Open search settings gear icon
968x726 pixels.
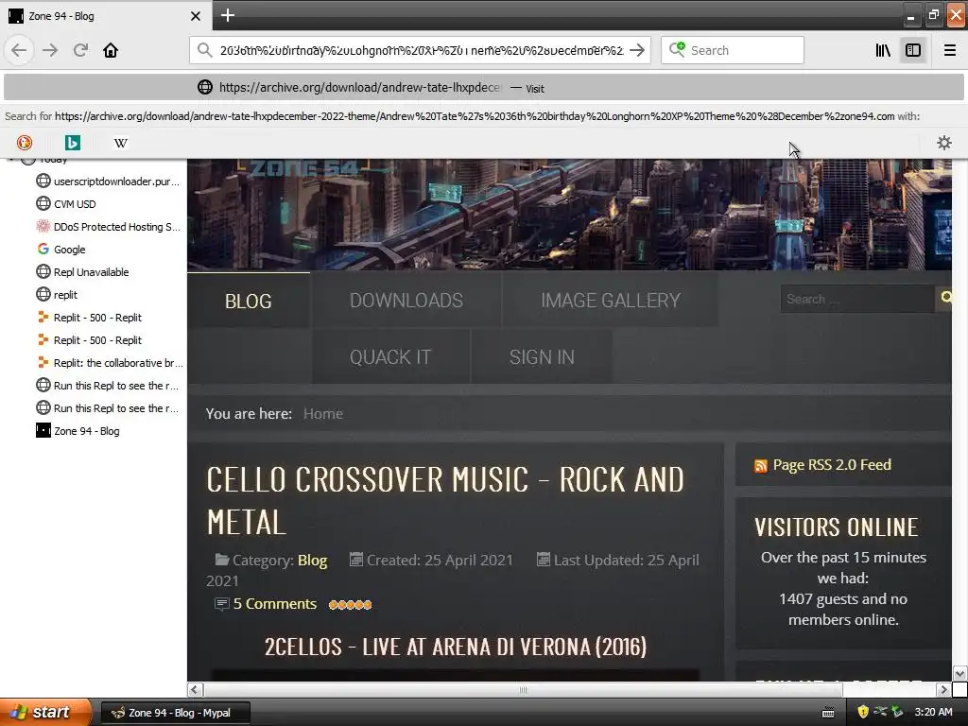(x=944, y=143)
